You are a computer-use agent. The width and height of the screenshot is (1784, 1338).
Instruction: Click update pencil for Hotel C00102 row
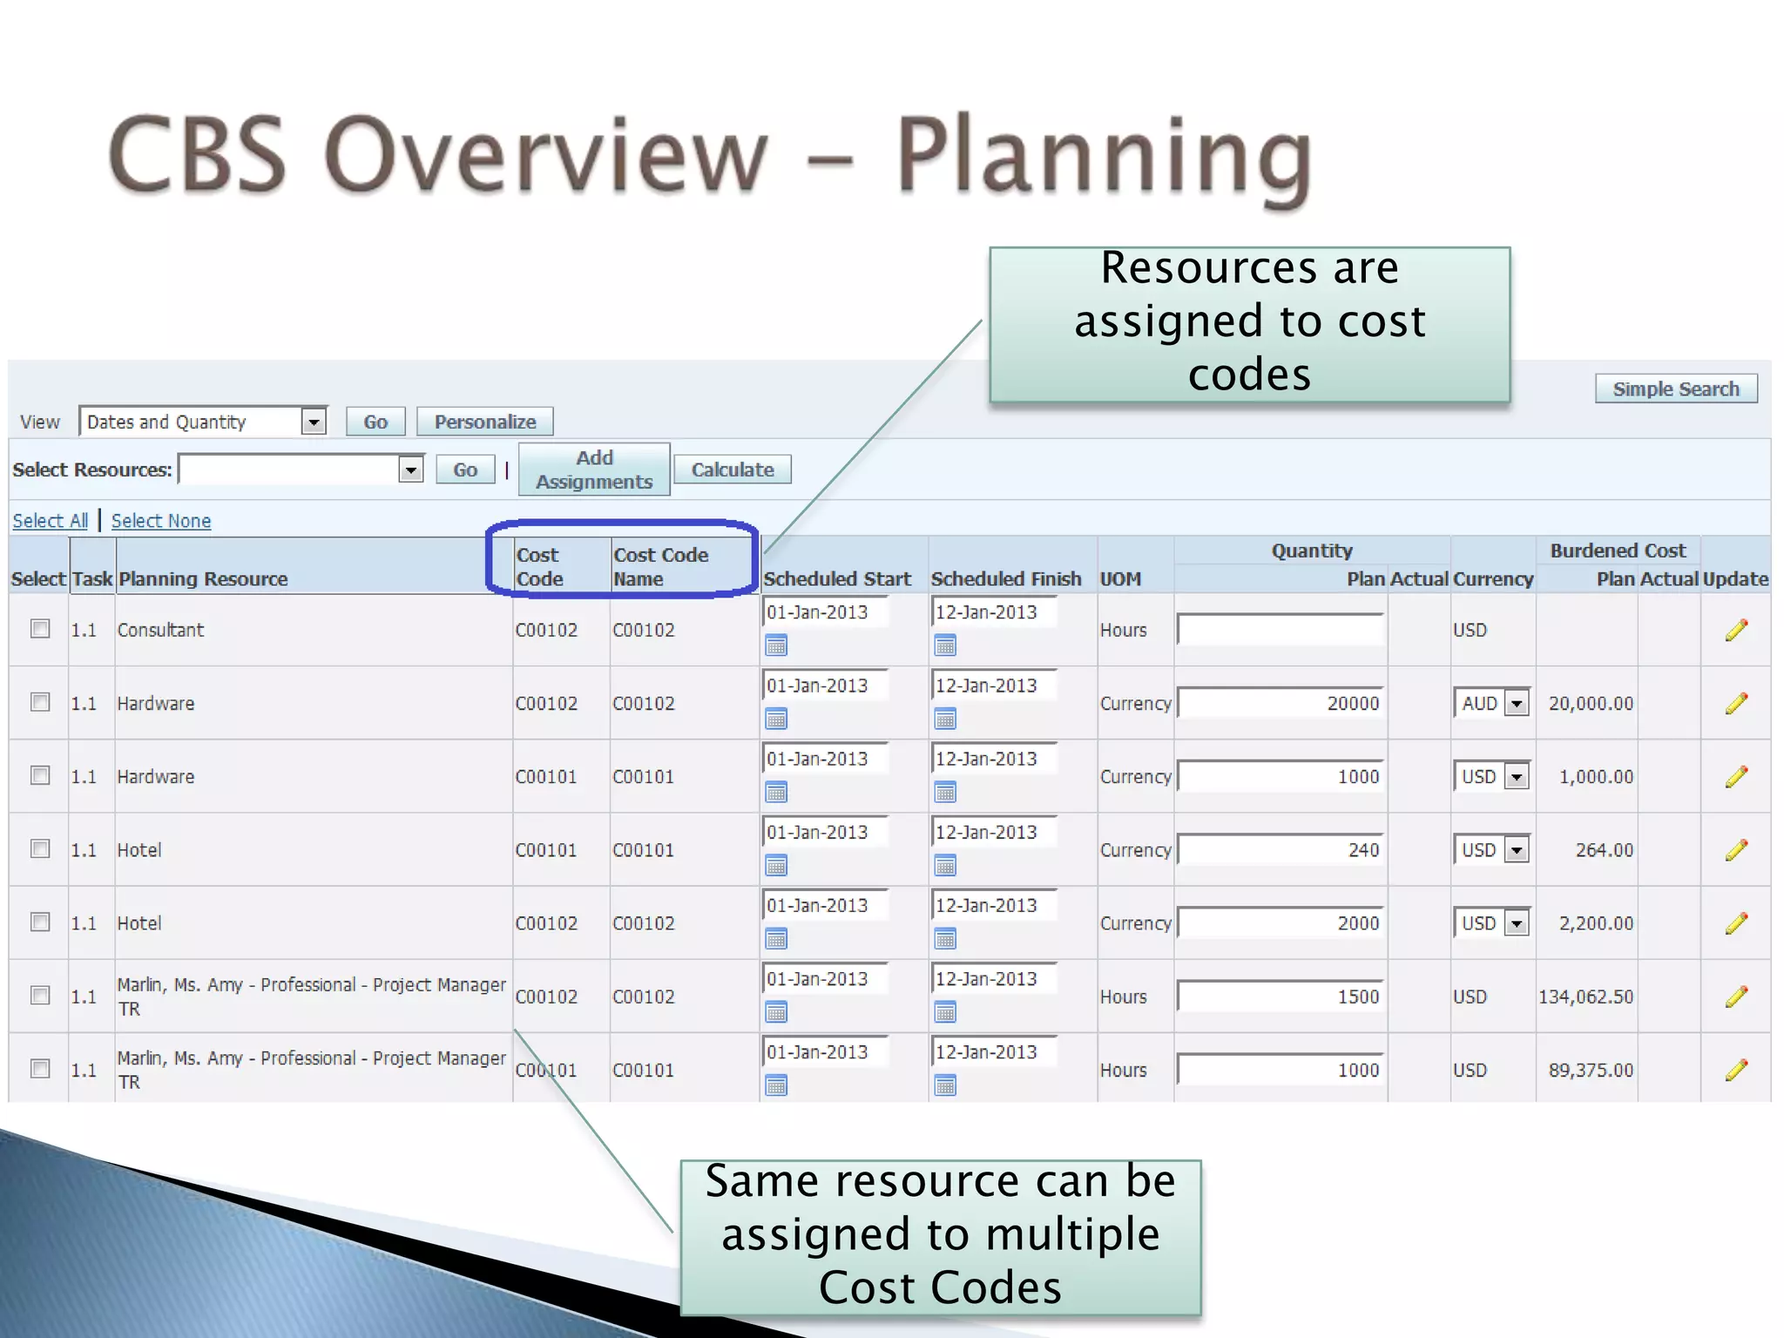(1736, 922)
